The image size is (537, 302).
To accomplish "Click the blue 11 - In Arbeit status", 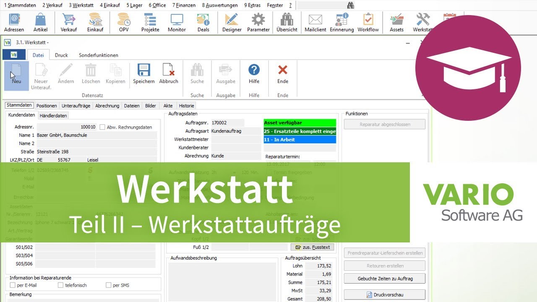I will pyautogui.click(x=300, y=139).
